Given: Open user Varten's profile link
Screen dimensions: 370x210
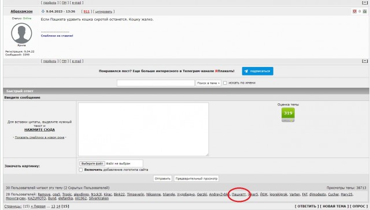Looking at the screenshot, I should point(294,194).
